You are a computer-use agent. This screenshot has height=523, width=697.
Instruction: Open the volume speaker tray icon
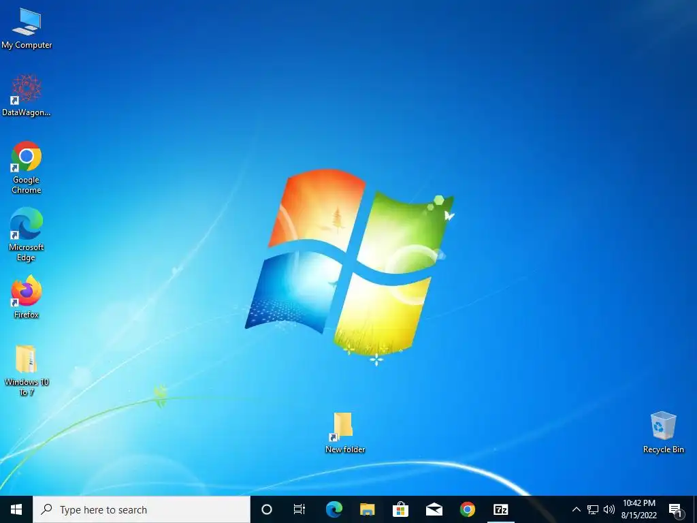609,509
